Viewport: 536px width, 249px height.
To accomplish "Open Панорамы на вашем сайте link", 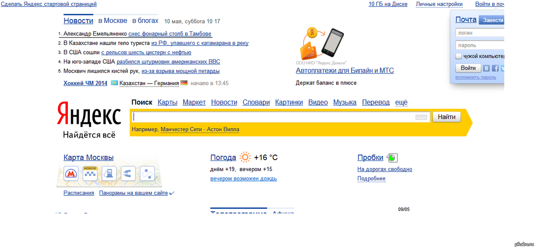I will click(134, 193).
